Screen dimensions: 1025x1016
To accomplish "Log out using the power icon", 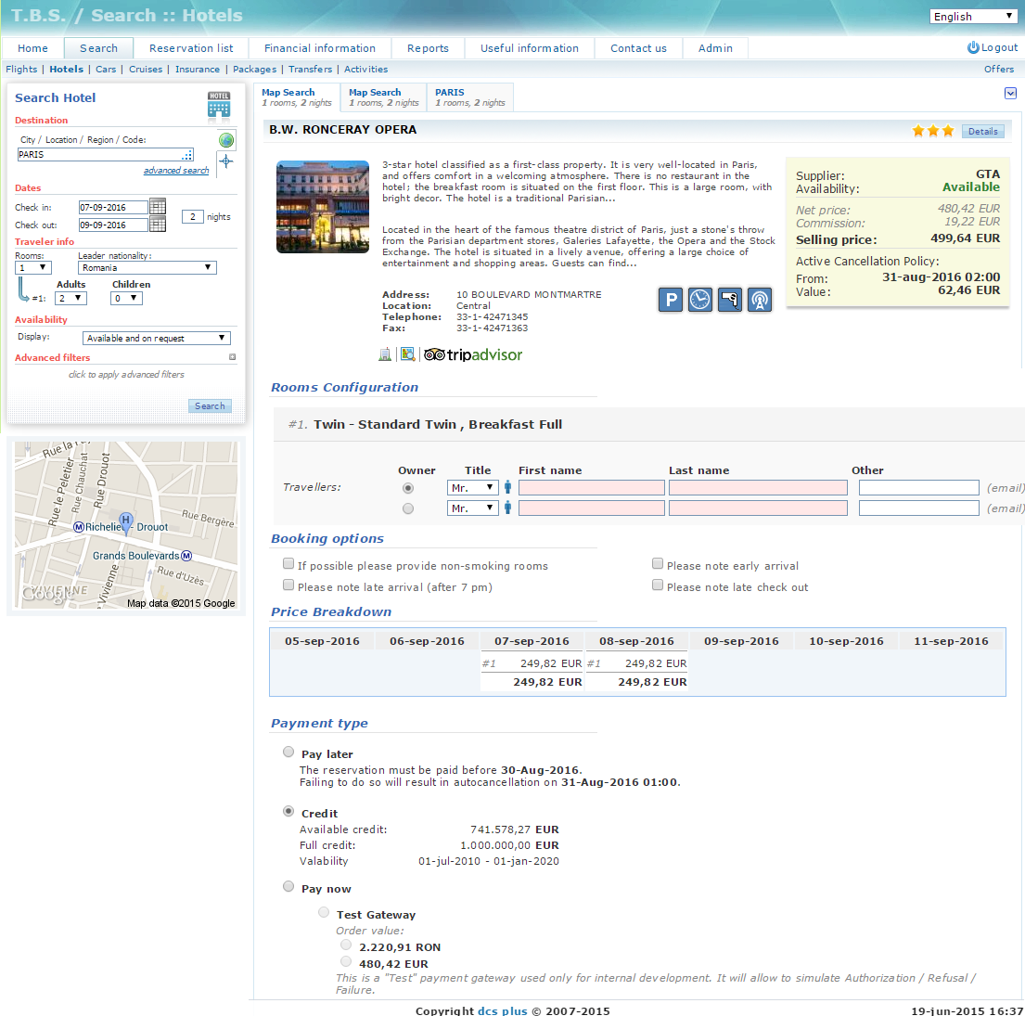I will 973,47.
